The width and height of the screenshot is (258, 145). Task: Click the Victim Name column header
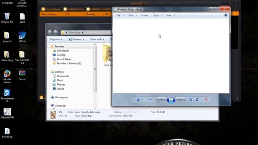[x=52, y=14]
